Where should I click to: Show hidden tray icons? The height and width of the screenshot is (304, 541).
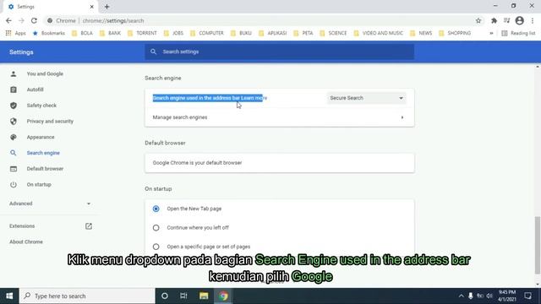coord(461,296)
